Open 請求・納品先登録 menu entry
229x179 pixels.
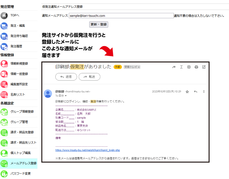click(22, 132)
